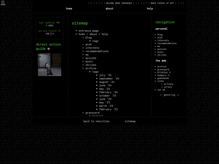Click the visitor count 130,311
219x164 pixels.
coord(49,34)
